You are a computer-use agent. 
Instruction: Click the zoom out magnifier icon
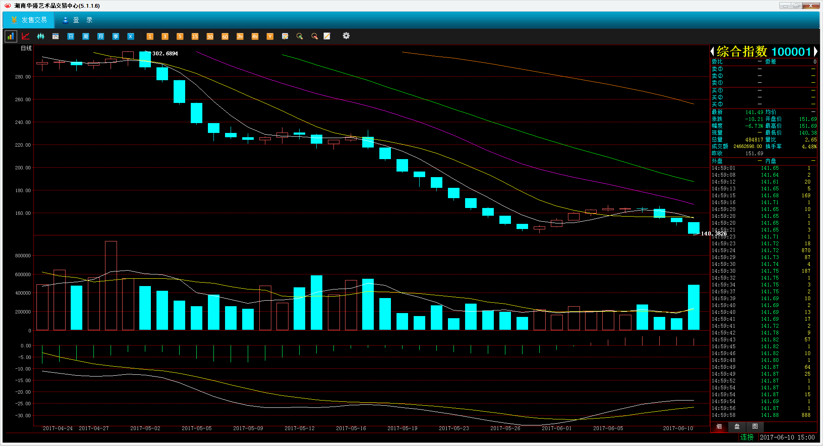[315, 36]
